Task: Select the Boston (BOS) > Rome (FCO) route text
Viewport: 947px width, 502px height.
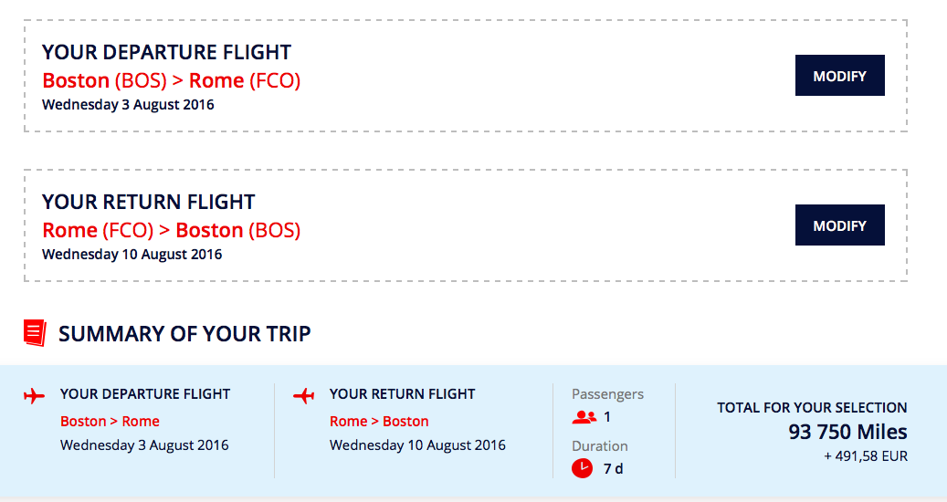Action: click(172, 80)
